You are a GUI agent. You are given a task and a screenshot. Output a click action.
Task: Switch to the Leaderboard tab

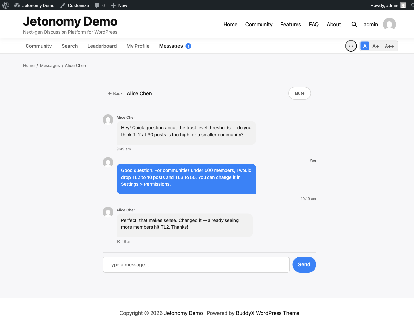(x=102, y=46)
